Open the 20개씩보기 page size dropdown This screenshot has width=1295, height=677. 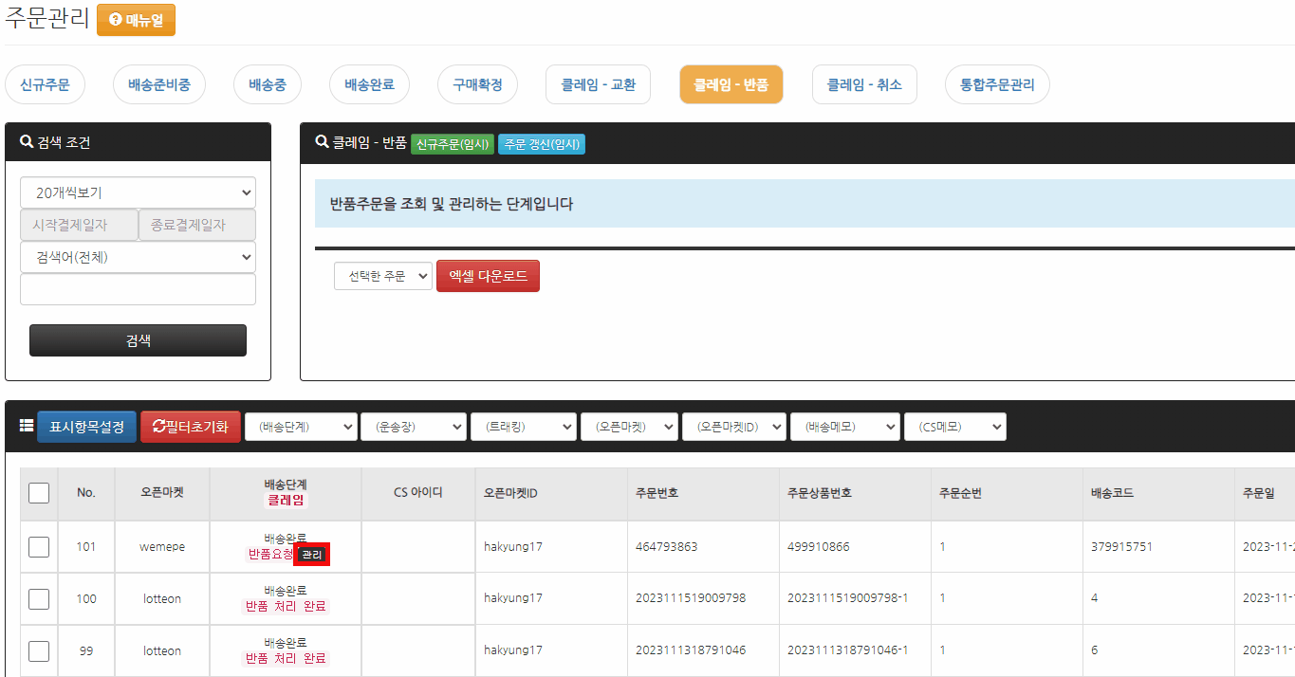pos(139,192)
